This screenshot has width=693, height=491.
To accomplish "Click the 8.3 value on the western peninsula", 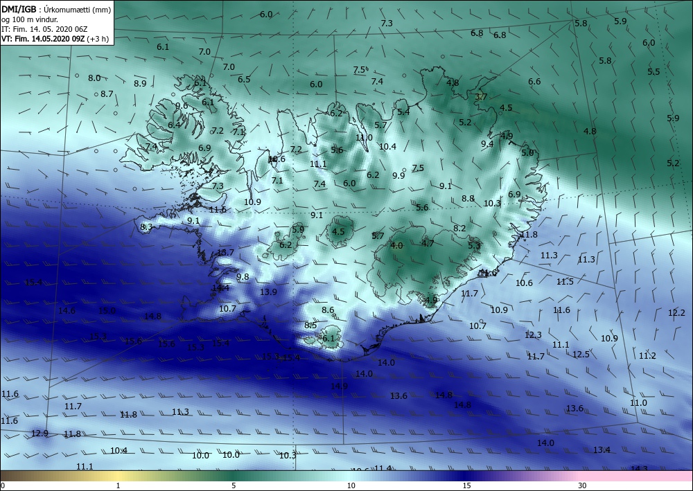I will coord(146,227).
